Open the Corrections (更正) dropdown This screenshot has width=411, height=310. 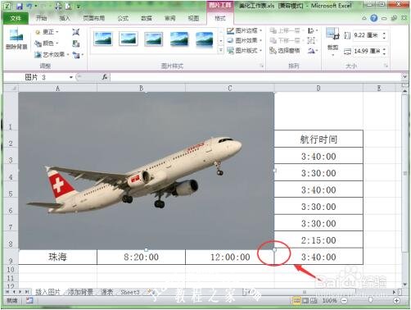(x=47, y=32)
